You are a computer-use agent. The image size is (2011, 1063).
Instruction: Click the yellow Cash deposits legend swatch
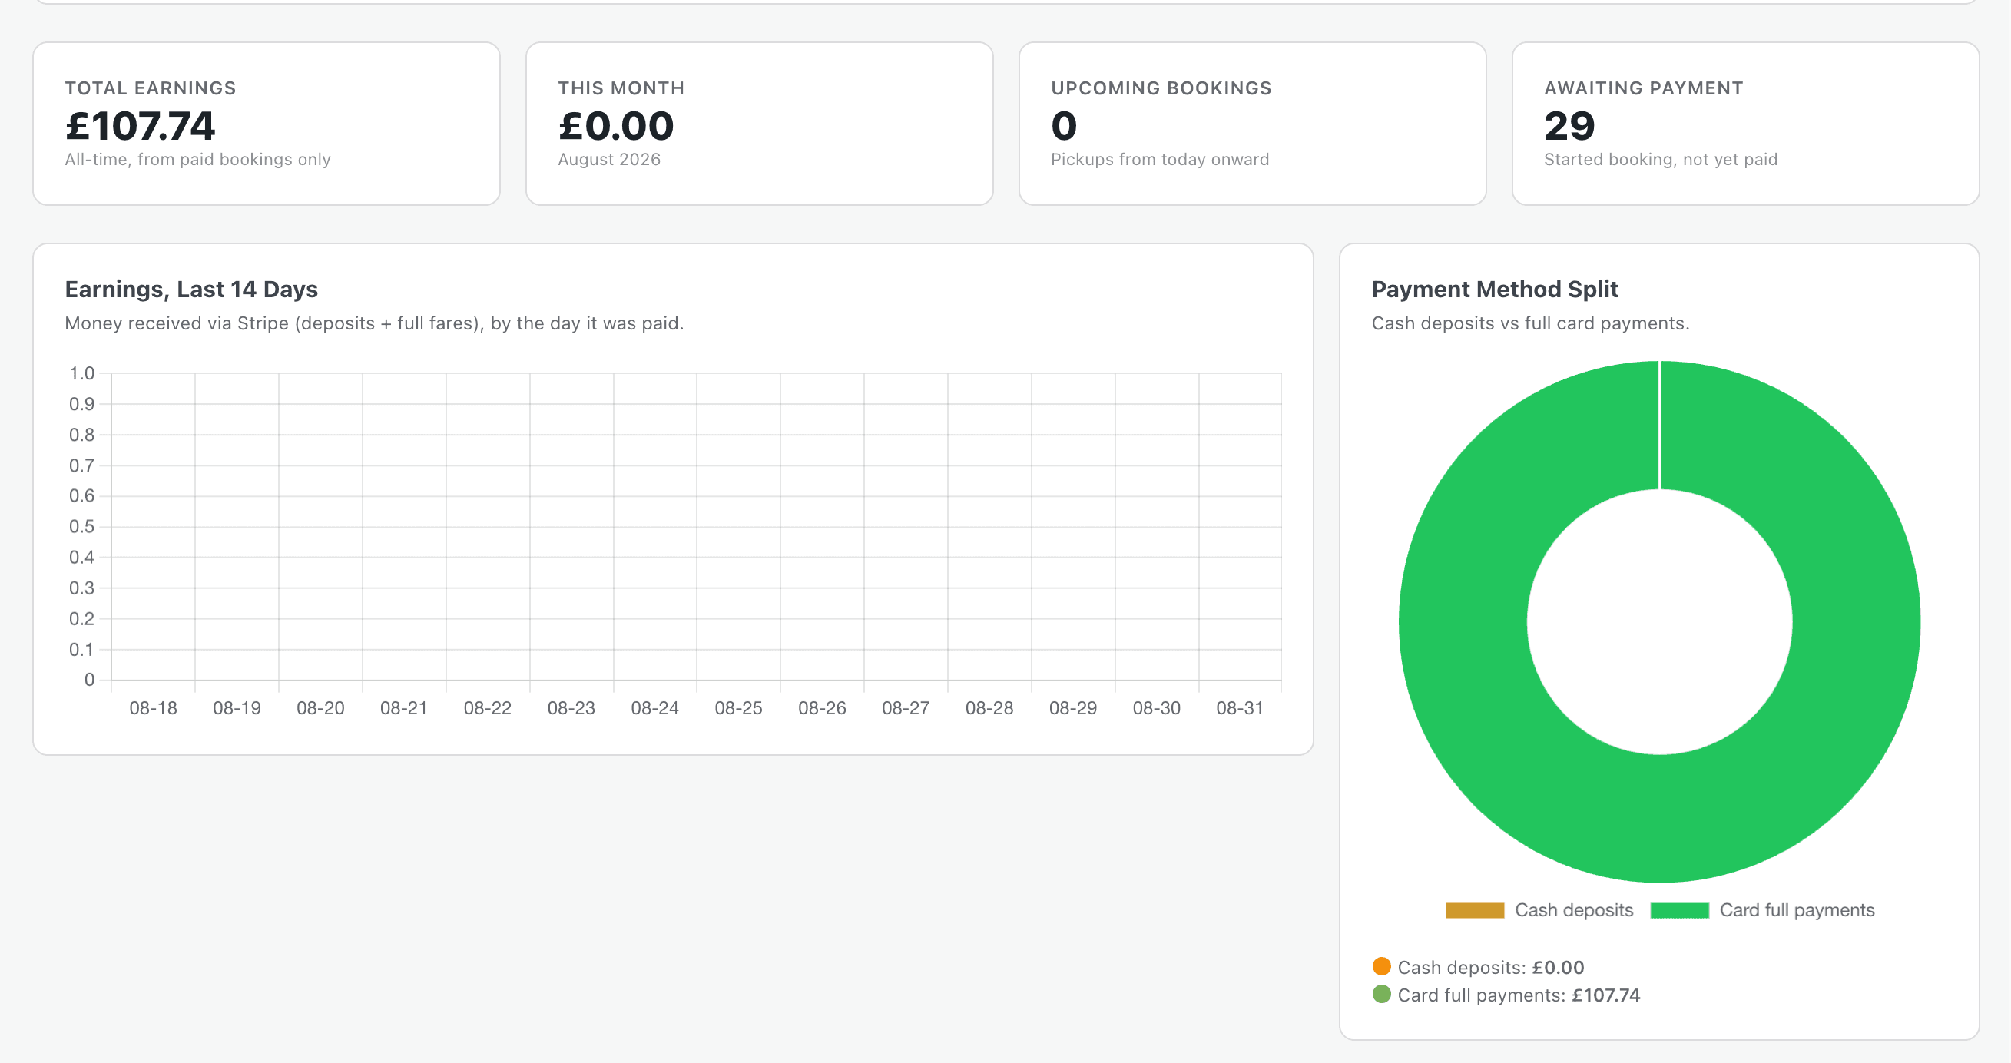(1475, 910)
